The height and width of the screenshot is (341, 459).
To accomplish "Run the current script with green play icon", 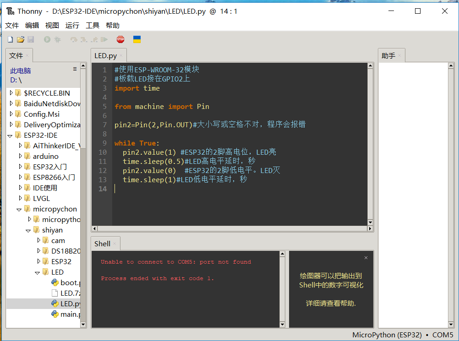I will (x=47, y=40).
